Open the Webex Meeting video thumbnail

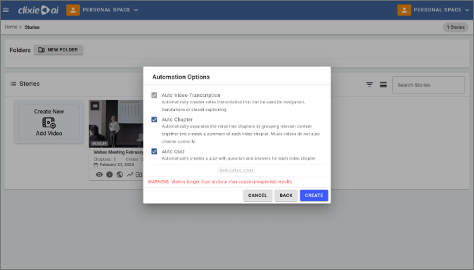coord(116,124)
